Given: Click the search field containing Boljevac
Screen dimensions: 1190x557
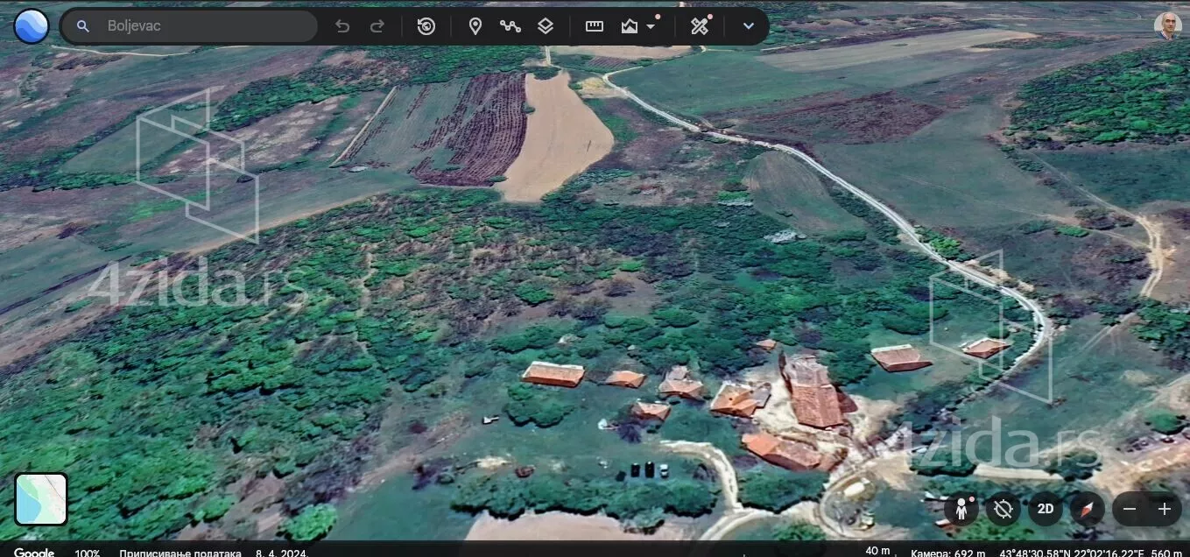Looking at the screenshot, I should pyautogui.click(x=201, y=26).
